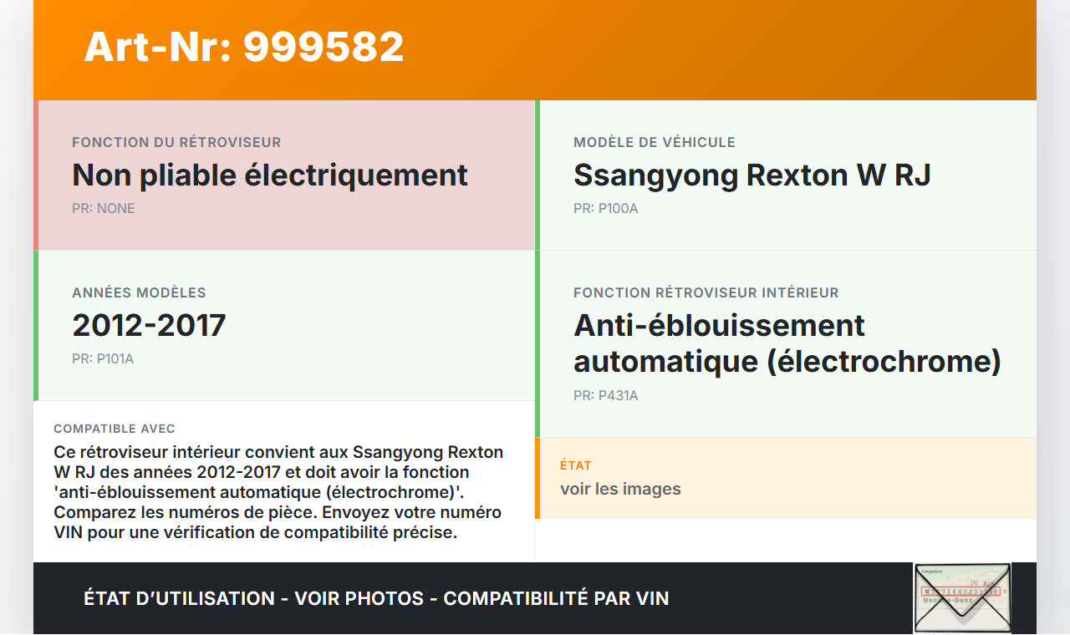Click the 'PR: NONE' code
Image resolution: width=1070 pixels, height=635 pixels.
pyautogui.click(x=103, y=209)
